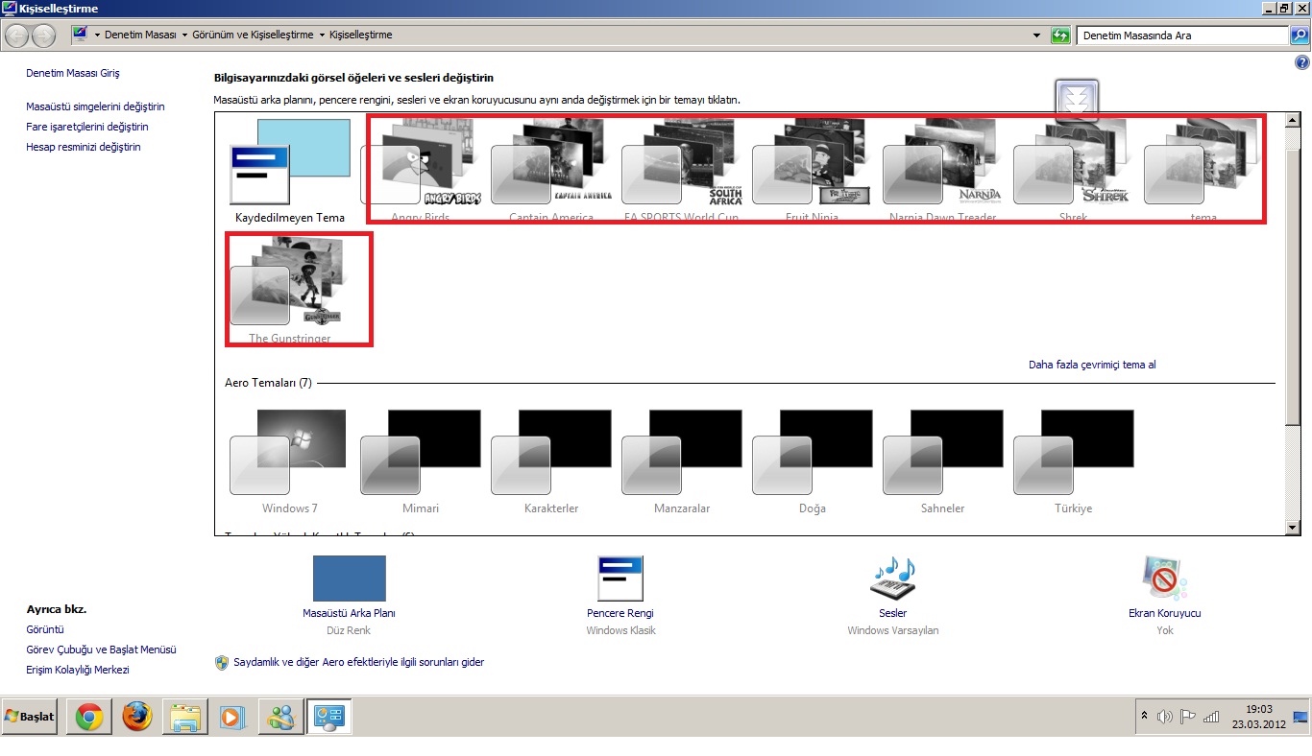Open the Action Center flag icon
This screenshot has height=756, width=1312.
pyautogui.click(x=1188, y=717)
